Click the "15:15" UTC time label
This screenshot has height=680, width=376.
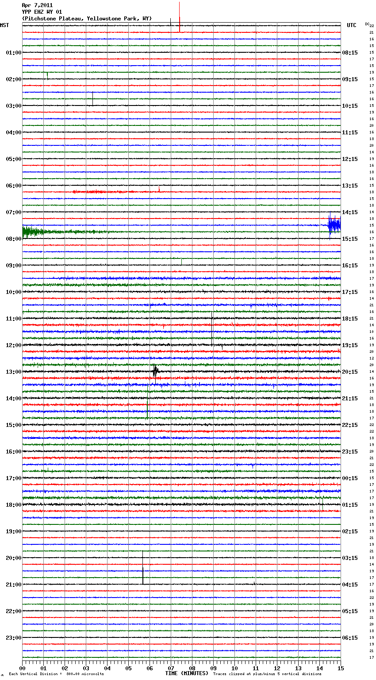point(350,239)
